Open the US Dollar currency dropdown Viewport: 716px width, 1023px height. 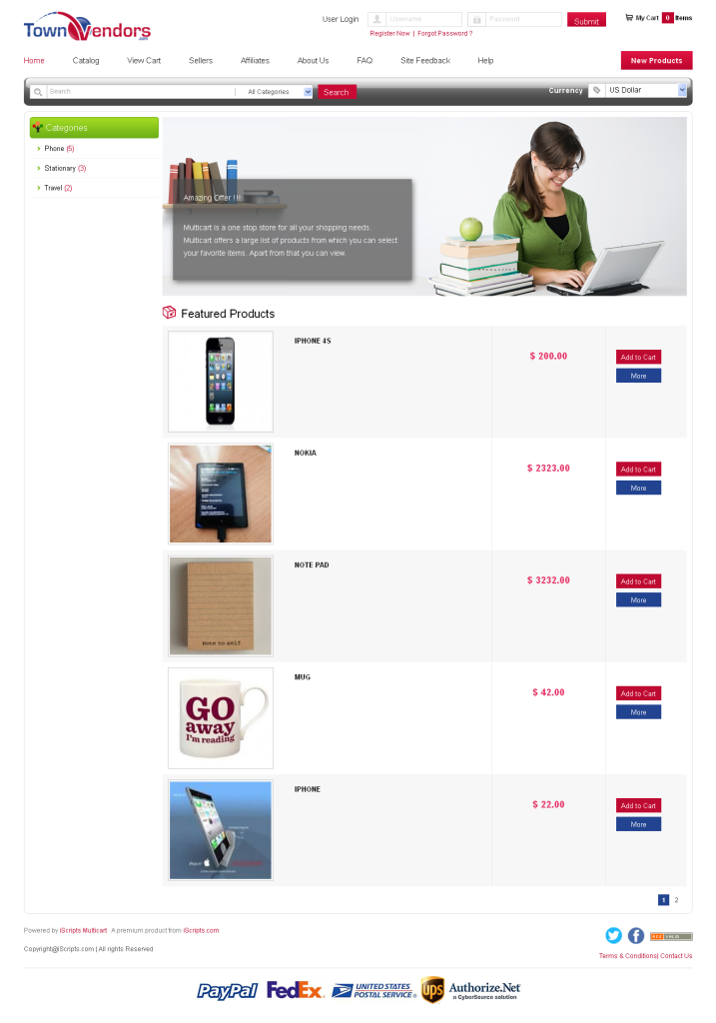click(646, 90)
